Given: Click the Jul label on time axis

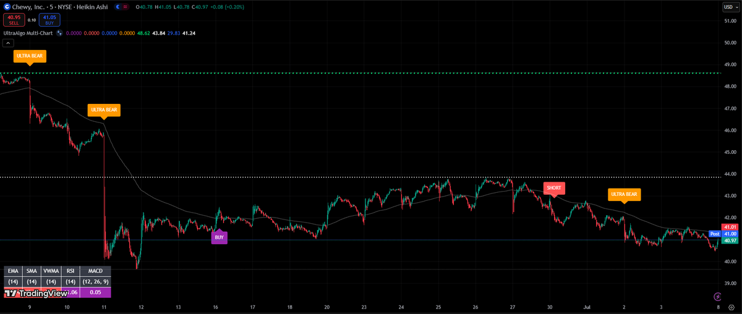Looking at the screenshot, I should pyautogui.click(x=586, y=307).
